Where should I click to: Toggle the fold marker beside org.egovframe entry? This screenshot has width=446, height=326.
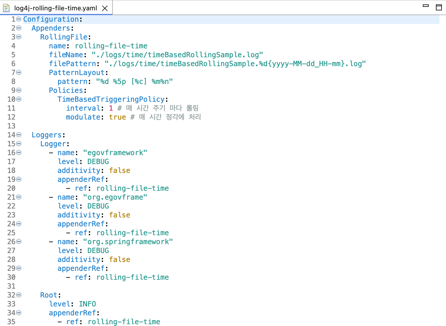pyautogui.click(x=18, y=197)
